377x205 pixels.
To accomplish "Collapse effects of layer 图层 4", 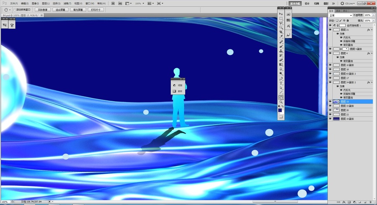I will (372, 53).
